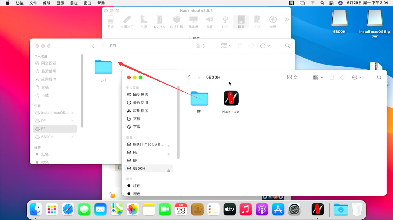Open the 显示 menu
Image resolution: width=393 pixels, height=220 pixels.
60,3
